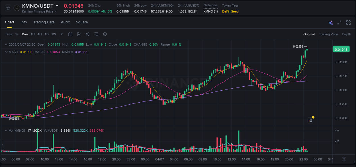Image resolution: width=356 pixels, height=167 pixels.
Task: Open the DeFi token tag link
Action: click(x=225, y=12)
